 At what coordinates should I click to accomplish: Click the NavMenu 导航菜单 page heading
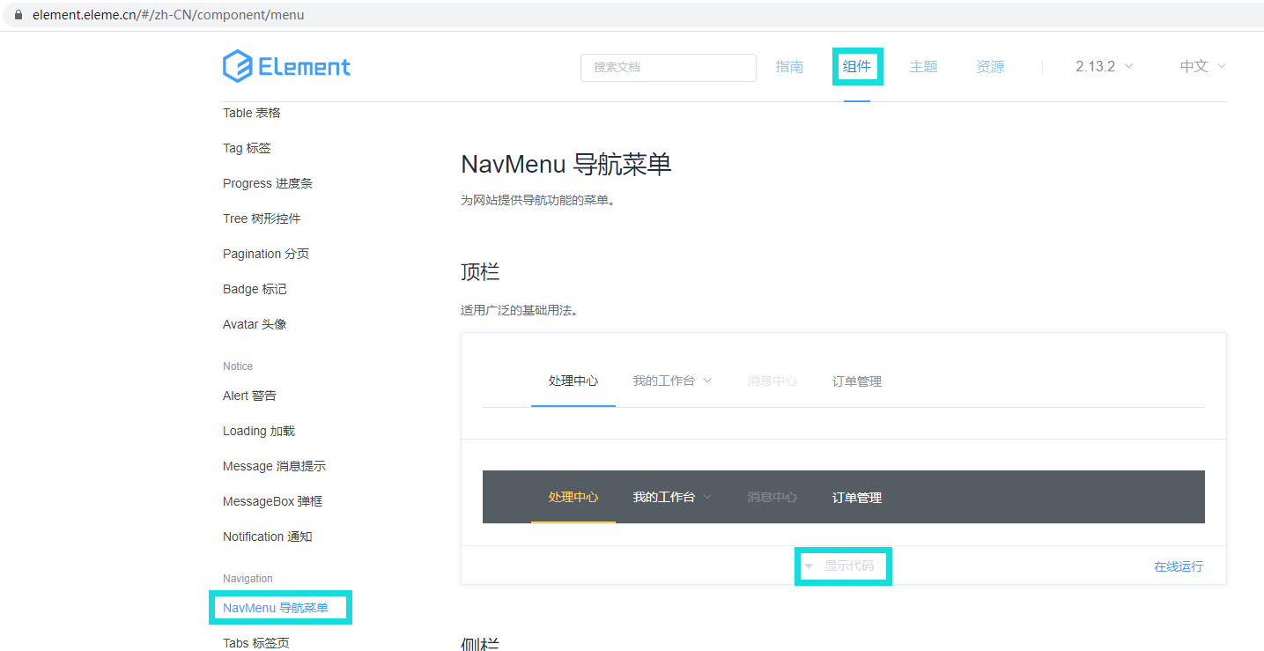566,164
